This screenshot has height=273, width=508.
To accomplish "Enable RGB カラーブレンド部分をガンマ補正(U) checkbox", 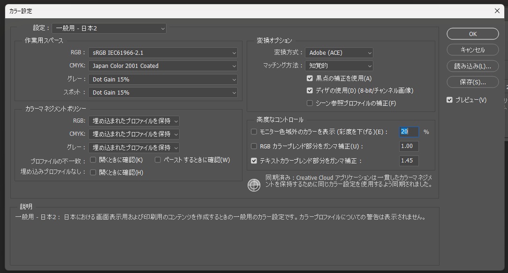I will coord(254,146).
